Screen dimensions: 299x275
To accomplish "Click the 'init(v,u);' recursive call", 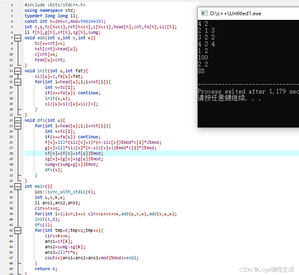I will [x=58, y=99].
